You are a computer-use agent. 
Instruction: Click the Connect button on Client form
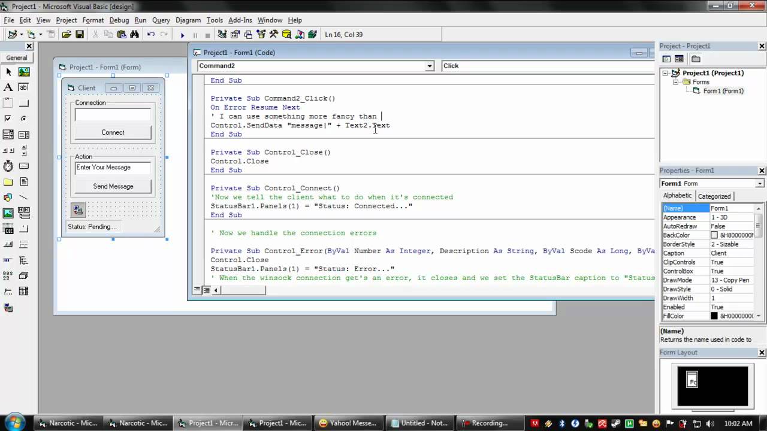click(x=113, y=132)
